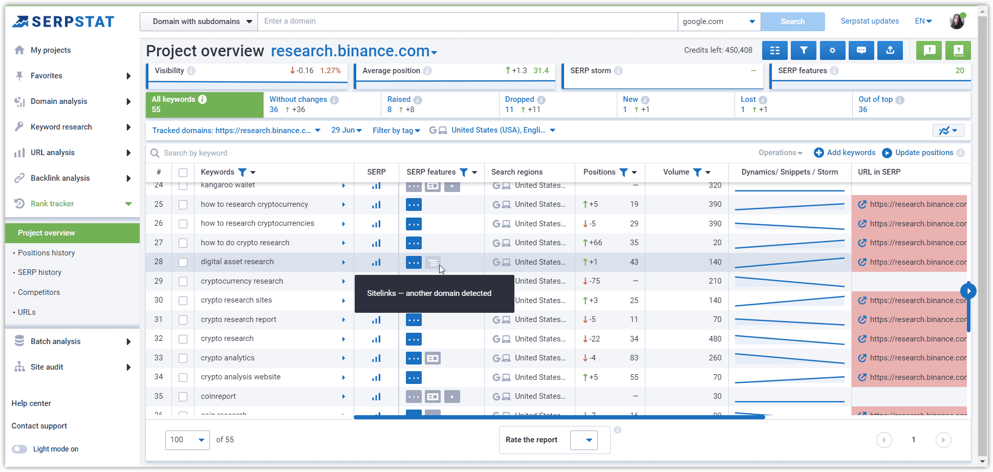The height and width of the screenshot is (472, 993).
Task: Filter the SERP features column funnel icon
Action: (464, 173)
